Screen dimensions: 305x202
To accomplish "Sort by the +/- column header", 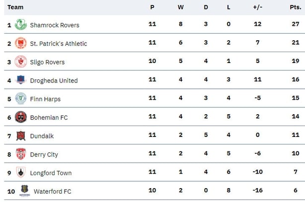I will (257, 7).
